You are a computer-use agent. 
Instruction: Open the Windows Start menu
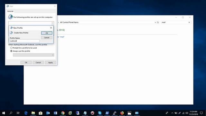tap(4, 113)
